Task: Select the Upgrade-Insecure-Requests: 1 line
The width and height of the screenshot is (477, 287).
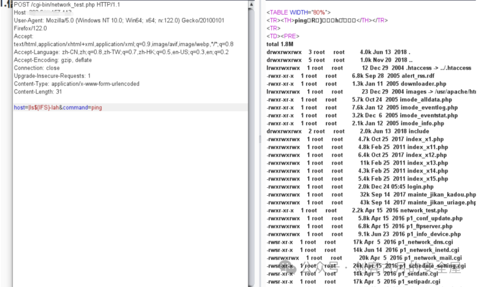Action: point(52,76)
